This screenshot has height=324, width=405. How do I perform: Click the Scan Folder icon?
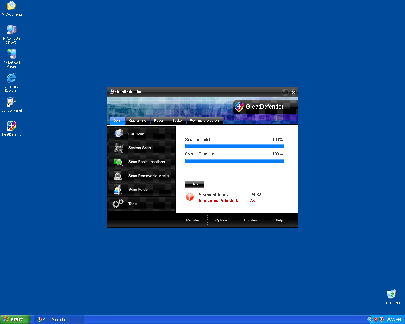pos(118,190)
